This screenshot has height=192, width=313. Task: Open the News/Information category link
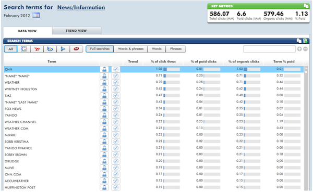point(81,7)
